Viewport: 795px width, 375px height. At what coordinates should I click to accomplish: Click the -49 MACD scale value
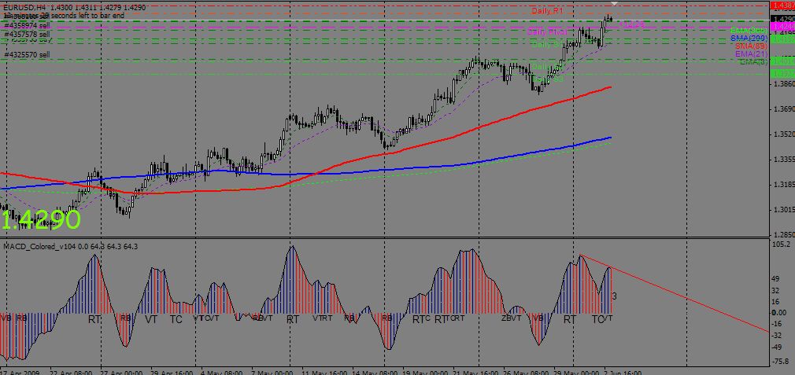778,347
